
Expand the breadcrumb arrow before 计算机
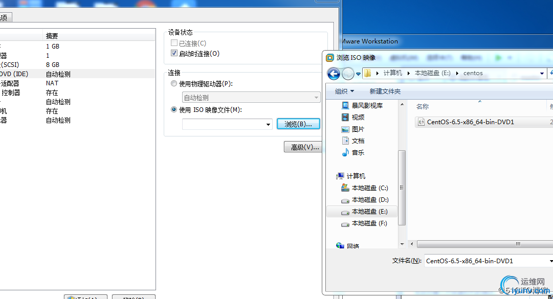pos(378,73)
